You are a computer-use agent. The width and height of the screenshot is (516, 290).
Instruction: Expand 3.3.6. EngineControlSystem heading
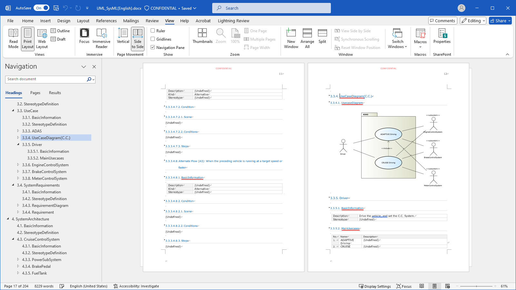(x=18, y=165)
